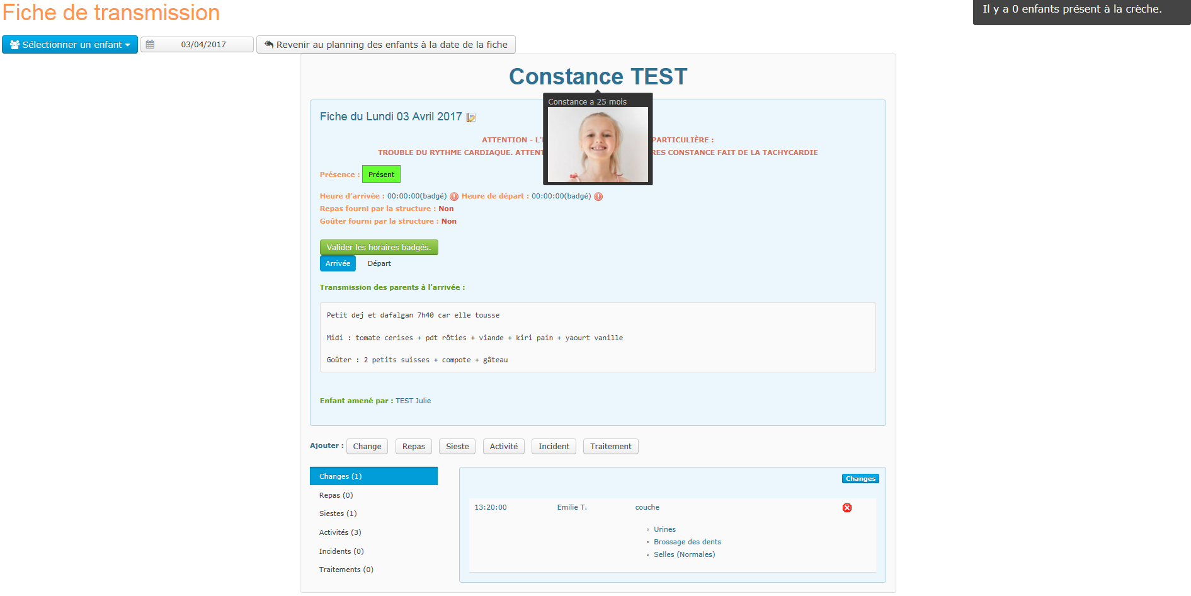Open the Sélectionner un enfant dropdown

click(x=70, y=45)
